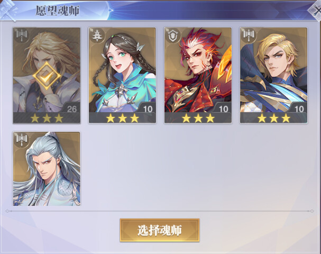Viewport: 321px width, 254px height.
Task: Select the black-haired girl in teal cloak
Action: [122, 75]
